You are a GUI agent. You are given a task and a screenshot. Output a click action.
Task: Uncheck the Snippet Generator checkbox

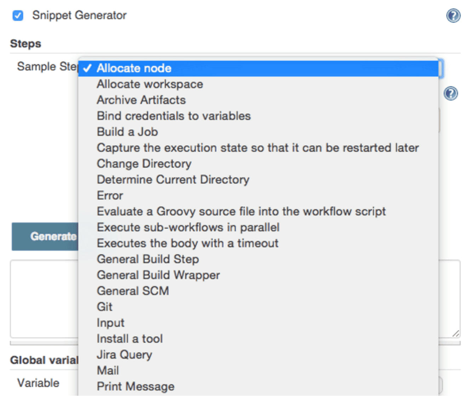18,16
